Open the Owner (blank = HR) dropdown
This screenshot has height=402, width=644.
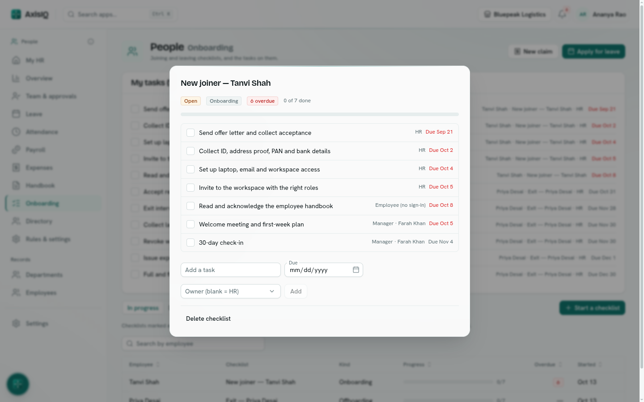231,291
